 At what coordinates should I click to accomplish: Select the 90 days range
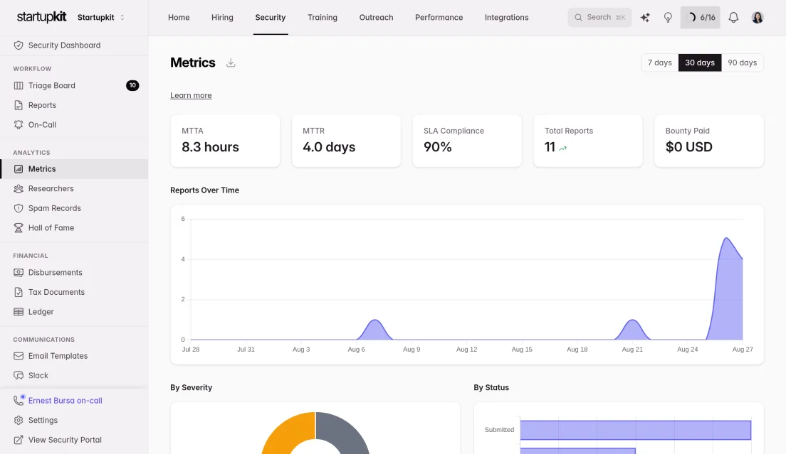click(x=743, y=63)
